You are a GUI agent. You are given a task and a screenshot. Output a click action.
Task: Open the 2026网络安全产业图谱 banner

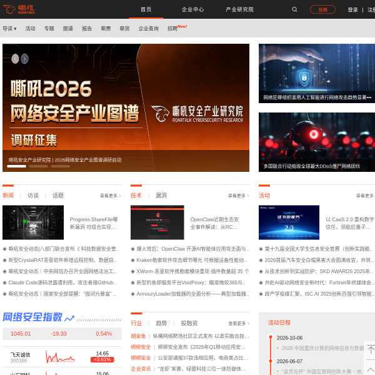coord(126,107)
